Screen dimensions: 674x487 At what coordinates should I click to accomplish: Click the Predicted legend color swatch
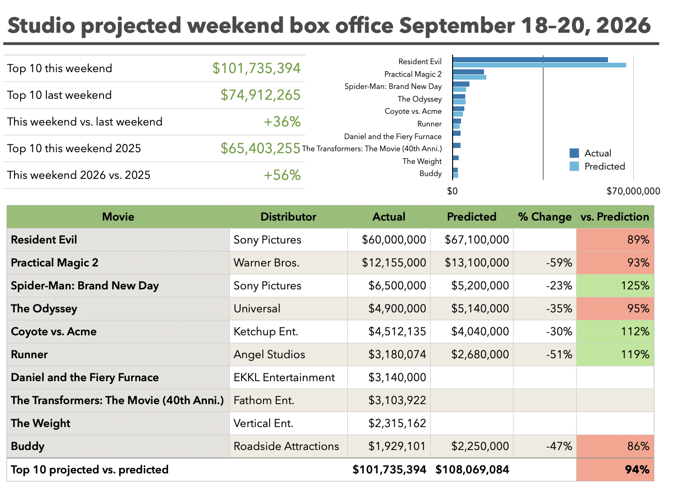click(x=574, y=166)
